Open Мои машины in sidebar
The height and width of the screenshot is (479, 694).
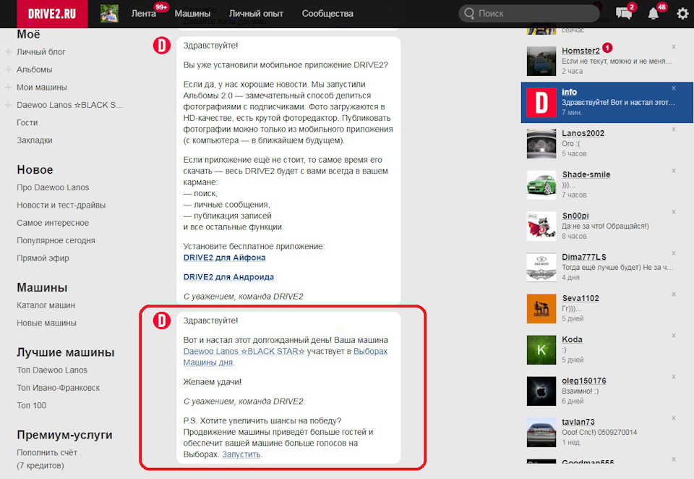pos(42,88)
